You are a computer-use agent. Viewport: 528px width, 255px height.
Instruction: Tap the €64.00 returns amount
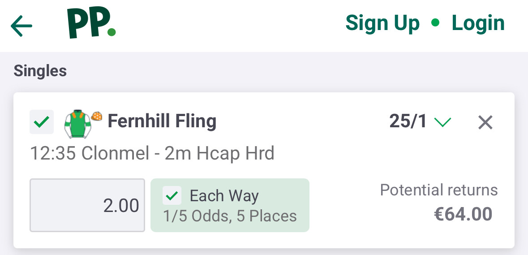[x=463, y=214]
